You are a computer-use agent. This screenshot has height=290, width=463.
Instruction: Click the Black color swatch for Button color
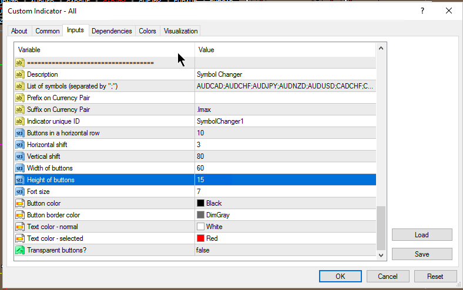200,203
